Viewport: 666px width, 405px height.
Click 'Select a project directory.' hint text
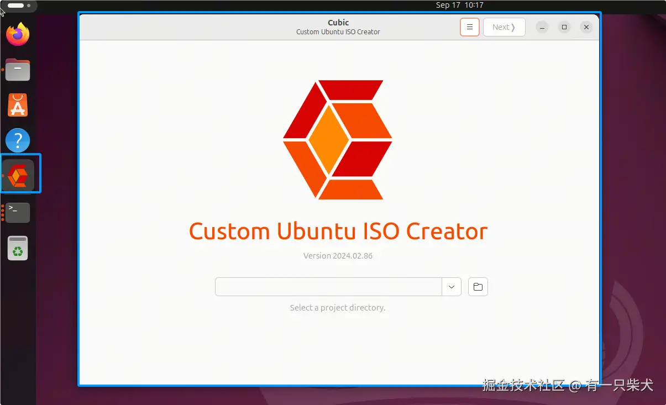[338, 308]
